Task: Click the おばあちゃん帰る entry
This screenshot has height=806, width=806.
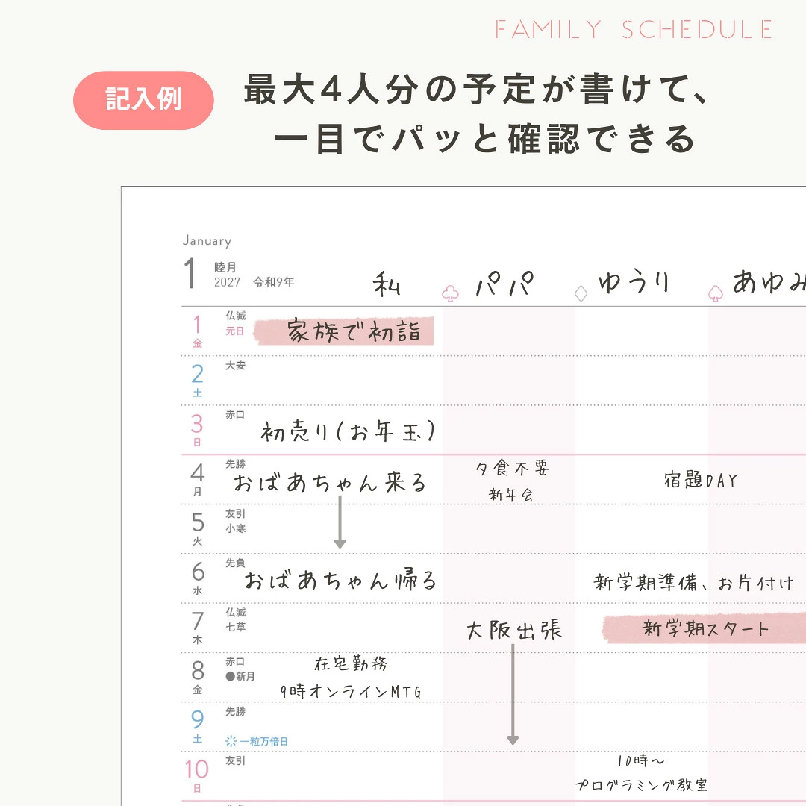Action: tap(340, 580)
